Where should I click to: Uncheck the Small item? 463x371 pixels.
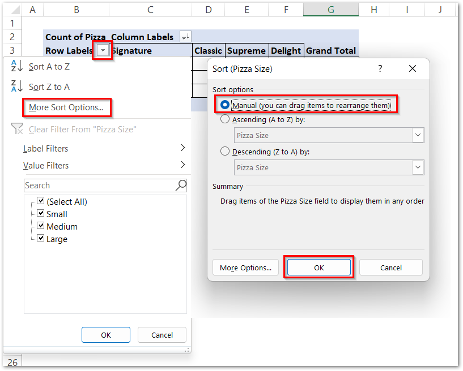coord(41,214)
